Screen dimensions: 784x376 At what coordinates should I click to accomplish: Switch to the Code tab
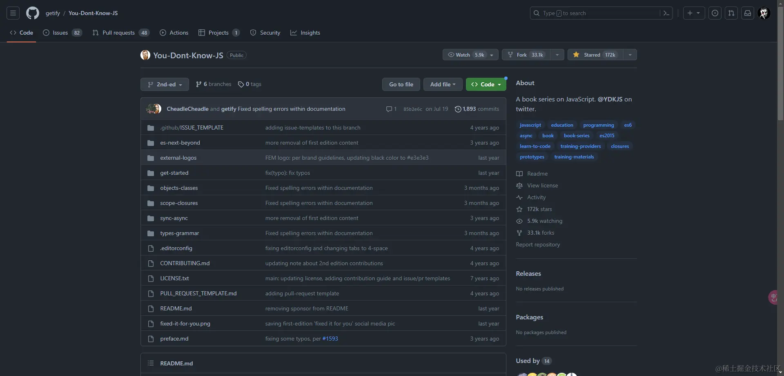tap(21, 33)
